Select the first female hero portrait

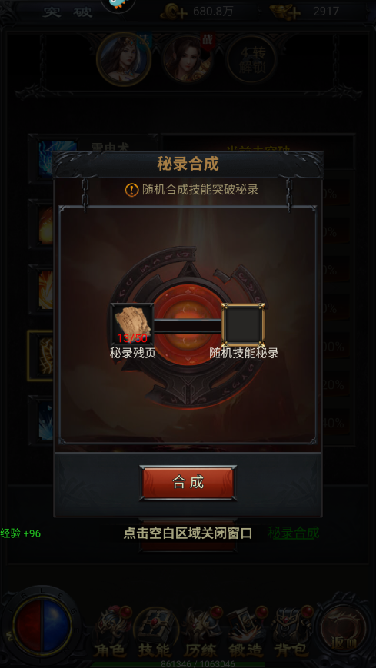[124, 59]
